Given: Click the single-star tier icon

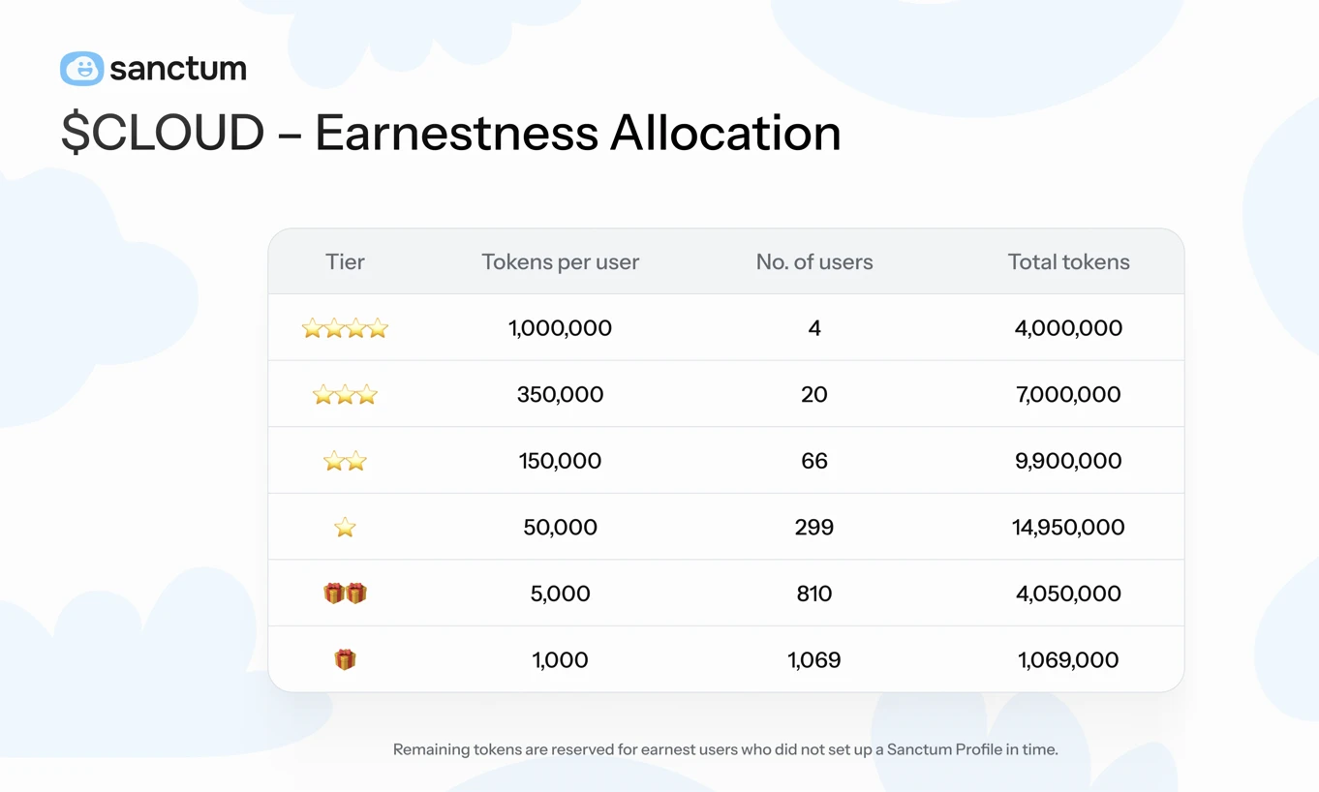Looking at the screenshot, I should (x=345, y=528).
